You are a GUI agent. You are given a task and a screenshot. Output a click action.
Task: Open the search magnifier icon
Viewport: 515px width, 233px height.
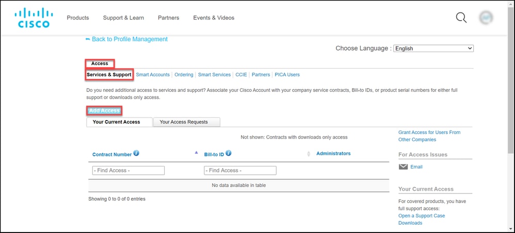tap(461, 18)
